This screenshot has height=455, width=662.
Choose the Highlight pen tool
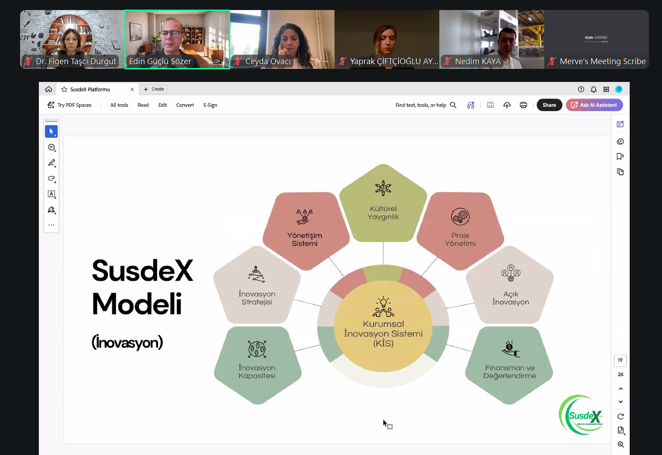coord(52,163)
